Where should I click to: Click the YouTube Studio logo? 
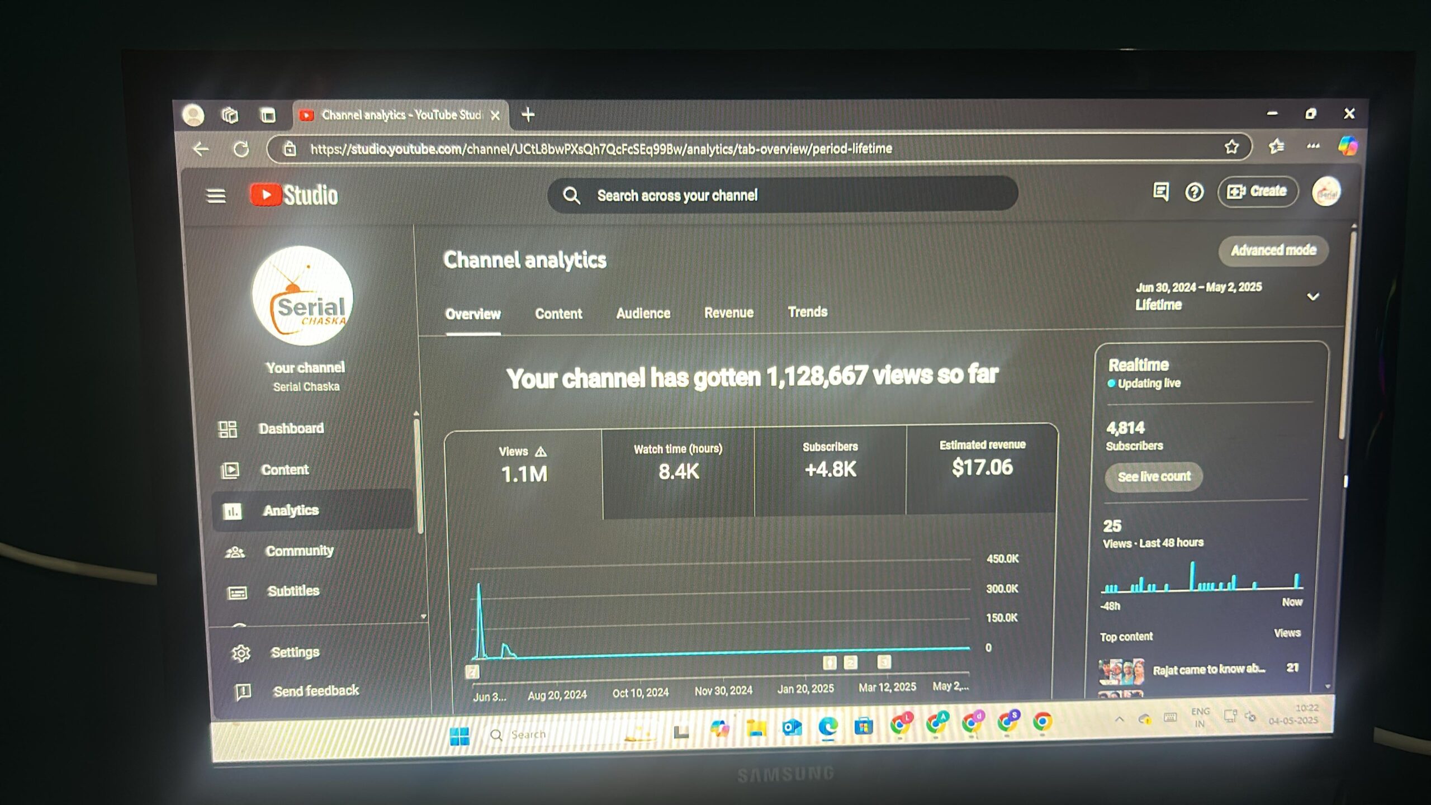click(294, 195)
